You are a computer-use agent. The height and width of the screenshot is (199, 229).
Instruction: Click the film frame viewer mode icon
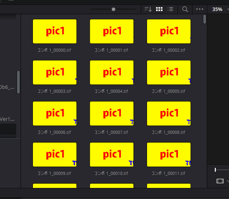tap(220, 181)
